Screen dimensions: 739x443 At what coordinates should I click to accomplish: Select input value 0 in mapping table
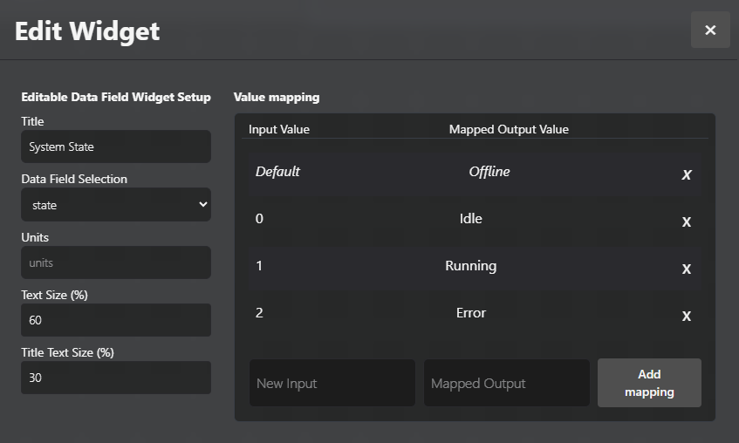(x=259, y=219)
